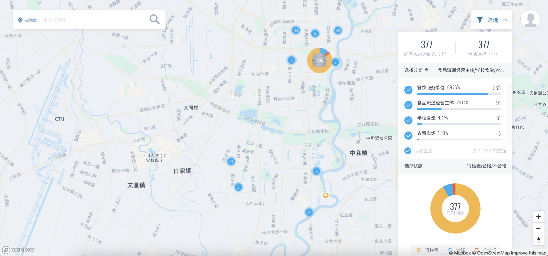Screen dimensions: 548x256
Task: Select the cluster marker labeled 5
Action: (315, 33)
